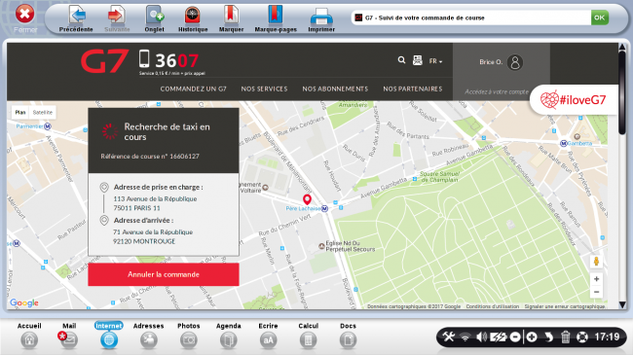Click the arrival address location pin icon
This screenshot has width=633, height=355.
[104, 221]
